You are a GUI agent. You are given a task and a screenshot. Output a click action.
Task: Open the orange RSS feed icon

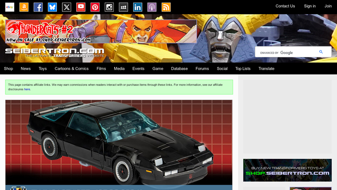pyautogui.click(x=166, y=7)
